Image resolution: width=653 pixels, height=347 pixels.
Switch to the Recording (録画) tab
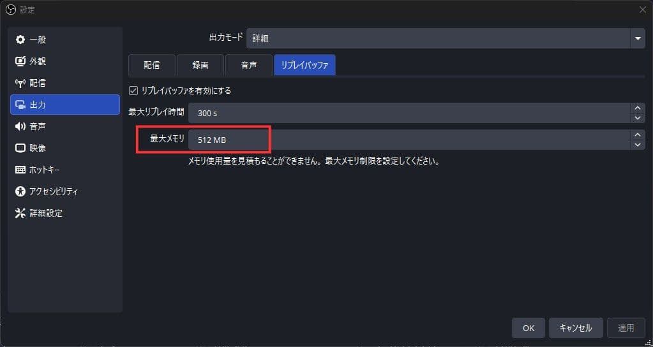coord(200,65)
